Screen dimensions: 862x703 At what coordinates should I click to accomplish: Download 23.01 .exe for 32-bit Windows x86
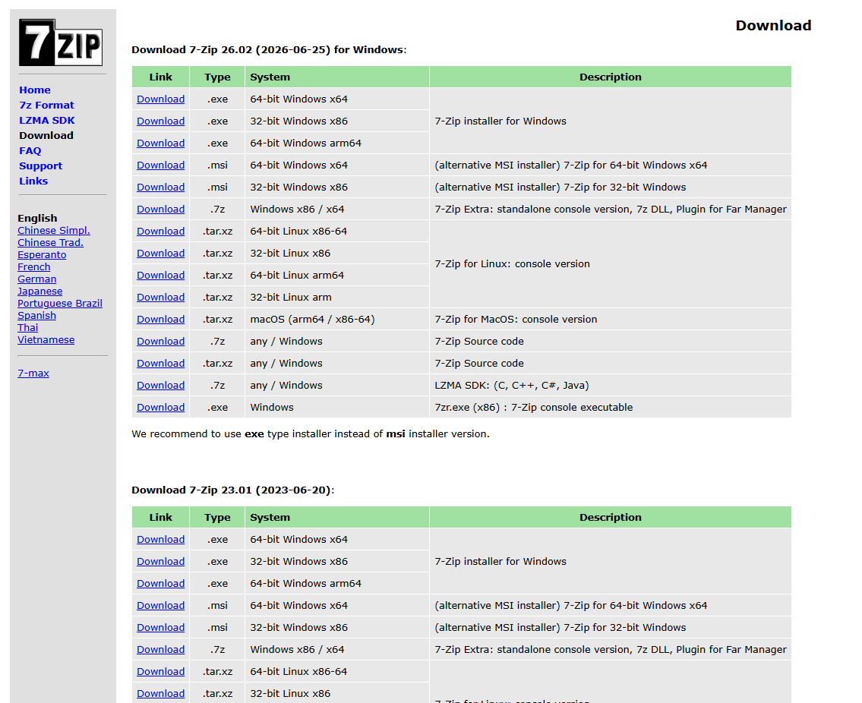point(160,561)
